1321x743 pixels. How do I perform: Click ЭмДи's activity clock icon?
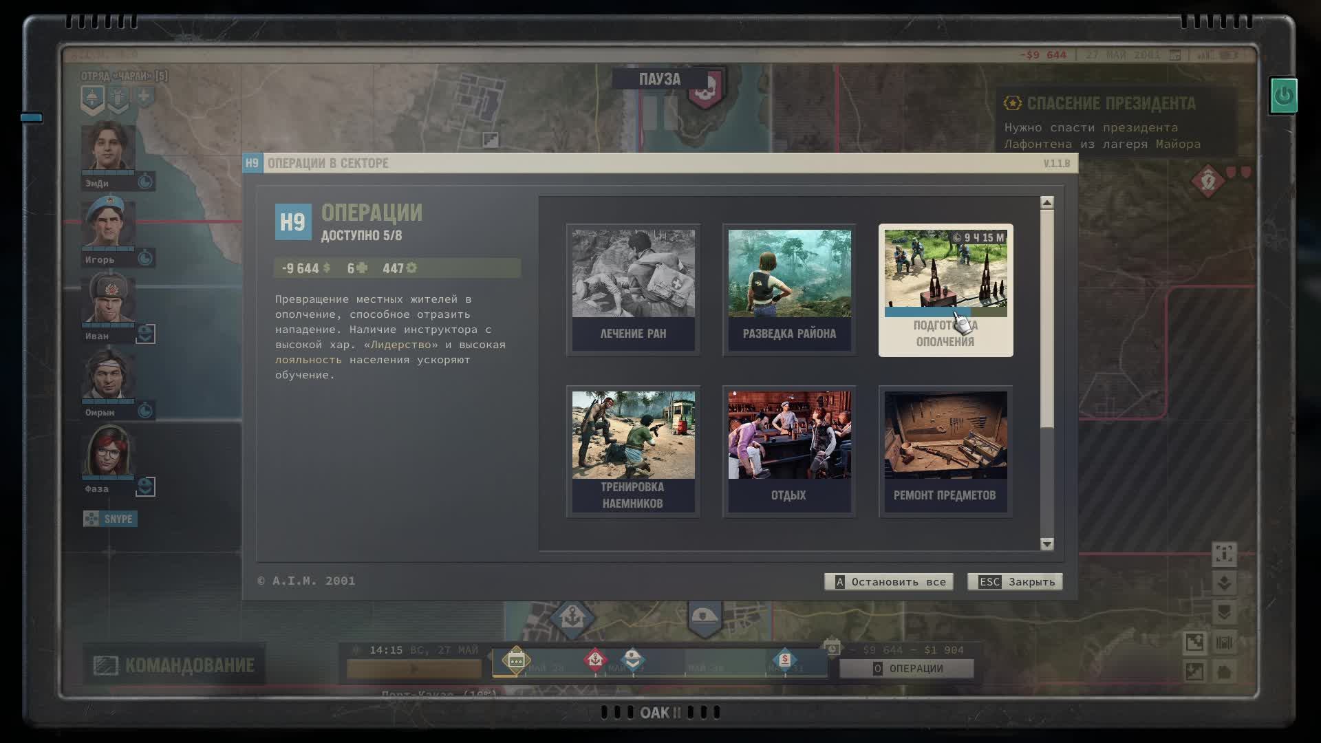point(145,182)
